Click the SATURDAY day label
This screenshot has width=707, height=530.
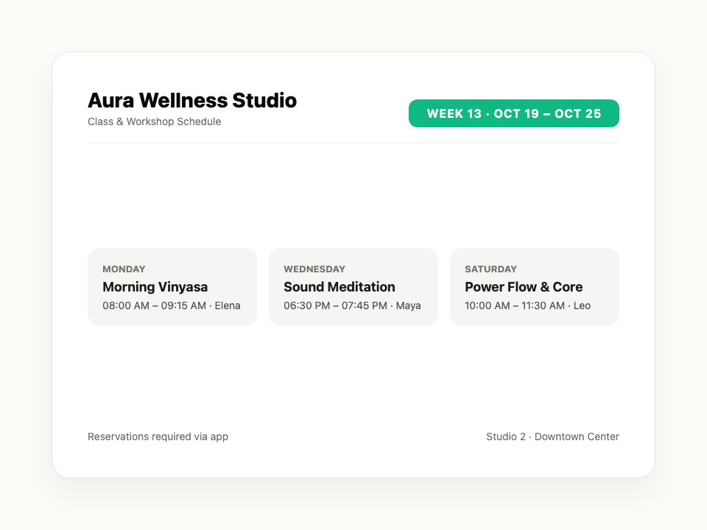click(490, 269)
